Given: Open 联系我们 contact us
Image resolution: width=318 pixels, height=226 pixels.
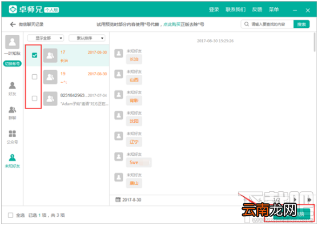Looking at the screenshot, I should pyautogui.click(x=235, y=10).
